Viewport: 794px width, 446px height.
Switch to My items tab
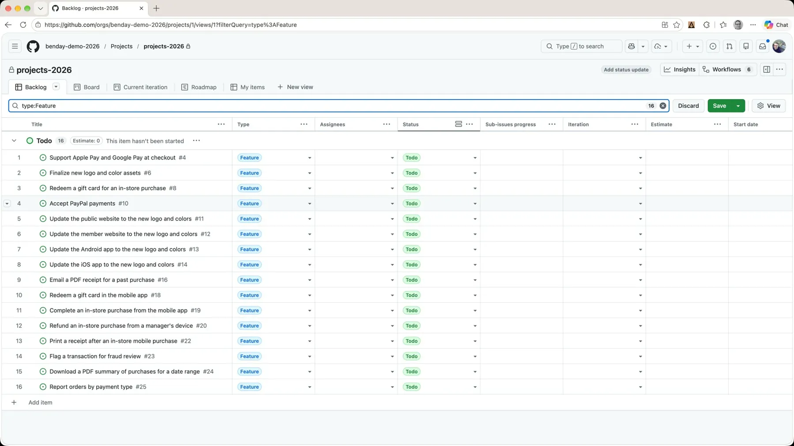tap(248, 87)
